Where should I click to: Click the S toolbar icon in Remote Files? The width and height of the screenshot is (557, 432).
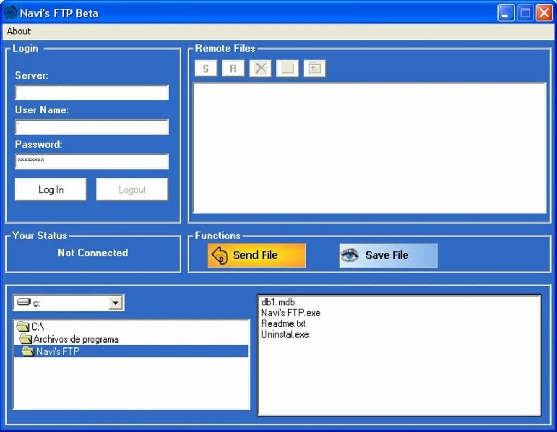click(x=205, y=68)
